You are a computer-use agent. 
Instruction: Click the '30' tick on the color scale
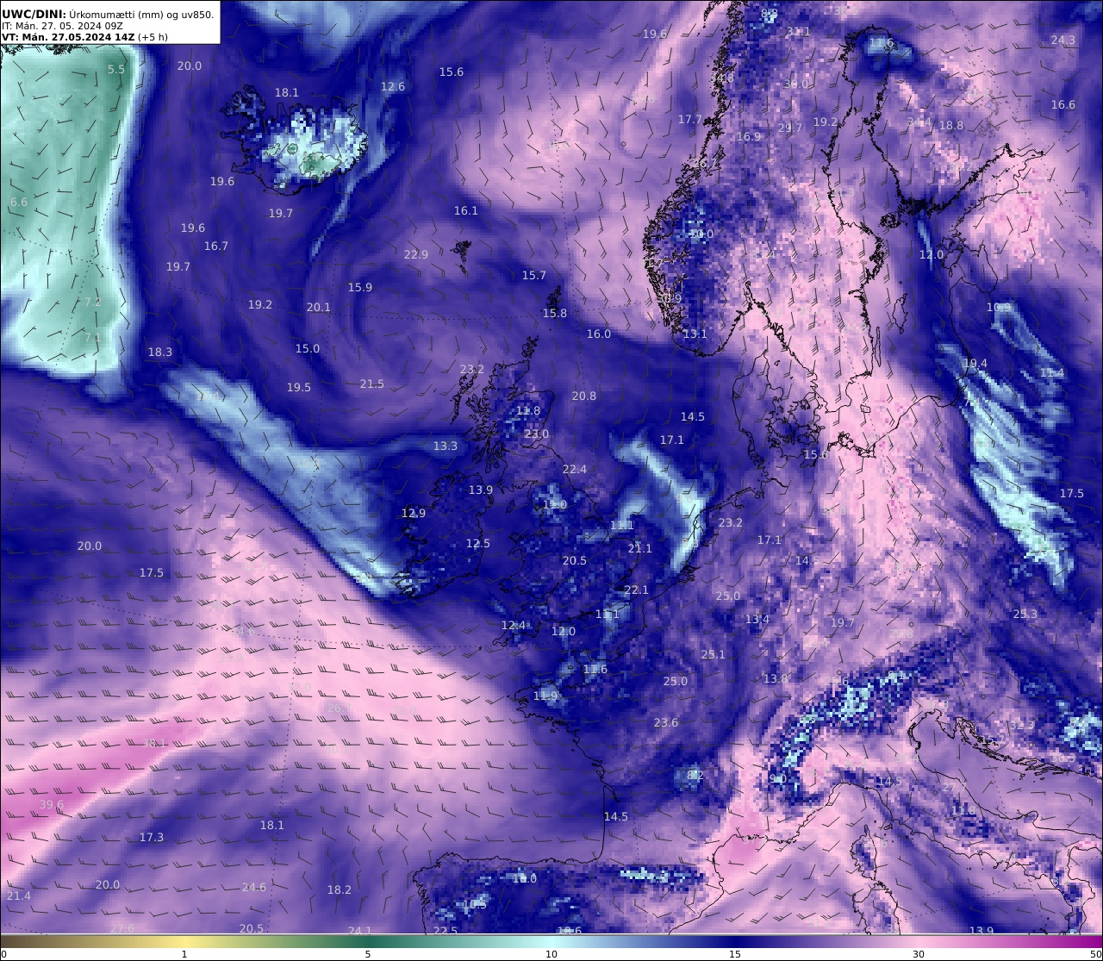919,954
